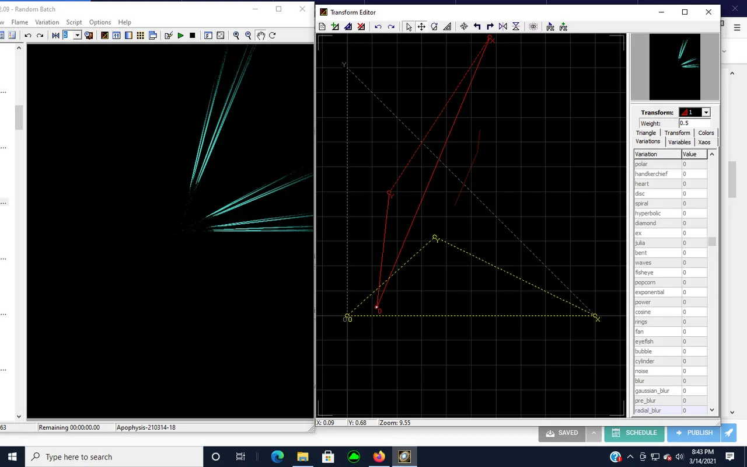
Task: Toggle pivot mode icon in Transform Editor
Action: pos(464,27)
